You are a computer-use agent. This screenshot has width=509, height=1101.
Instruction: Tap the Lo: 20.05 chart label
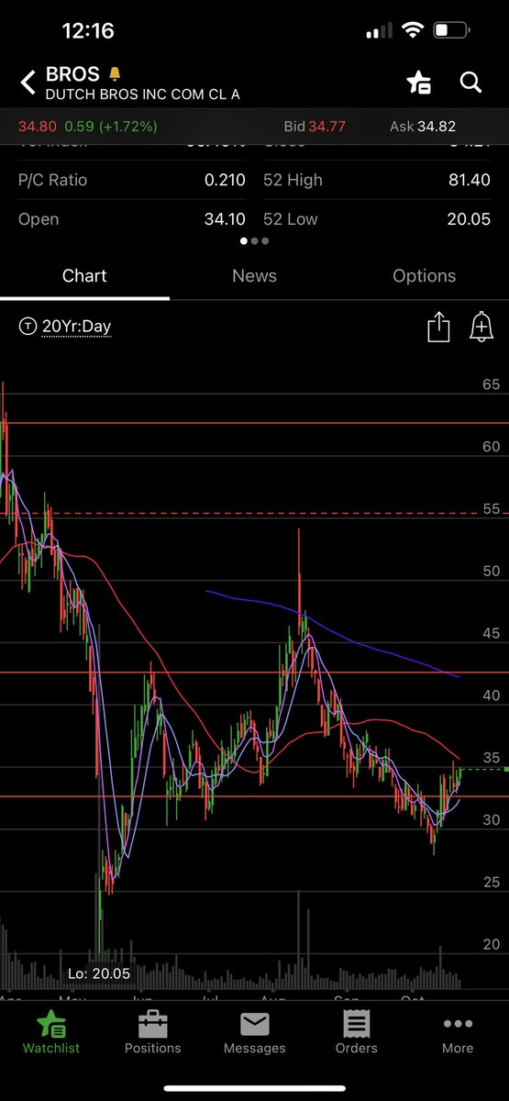99,973
